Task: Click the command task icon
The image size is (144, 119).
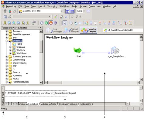Action: (x=76, y=23)
